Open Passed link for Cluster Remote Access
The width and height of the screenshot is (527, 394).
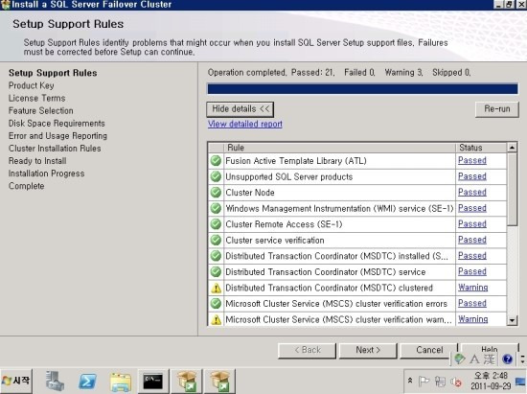471,224
